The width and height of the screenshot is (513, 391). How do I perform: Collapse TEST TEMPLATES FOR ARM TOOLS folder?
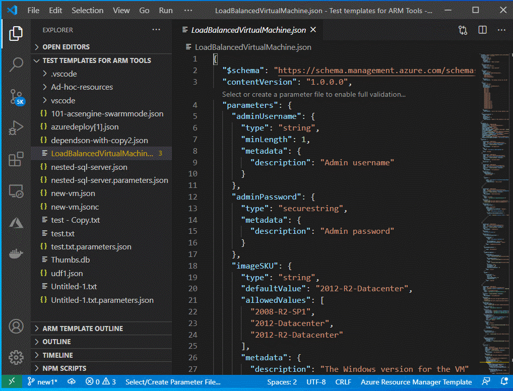pyautogui.click(x=101, y=60)
